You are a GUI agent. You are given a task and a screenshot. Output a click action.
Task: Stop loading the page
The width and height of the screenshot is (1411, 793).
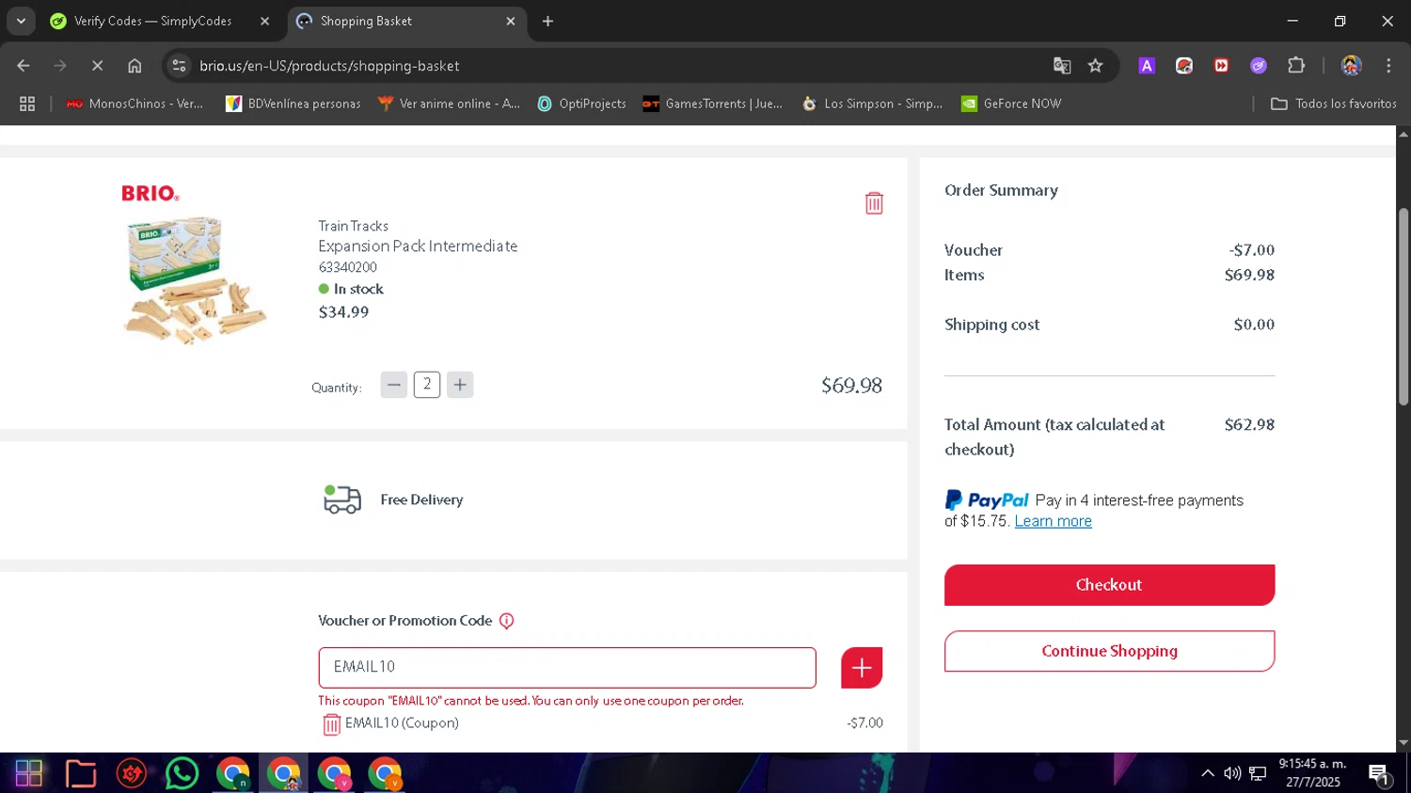click(98, 66)
